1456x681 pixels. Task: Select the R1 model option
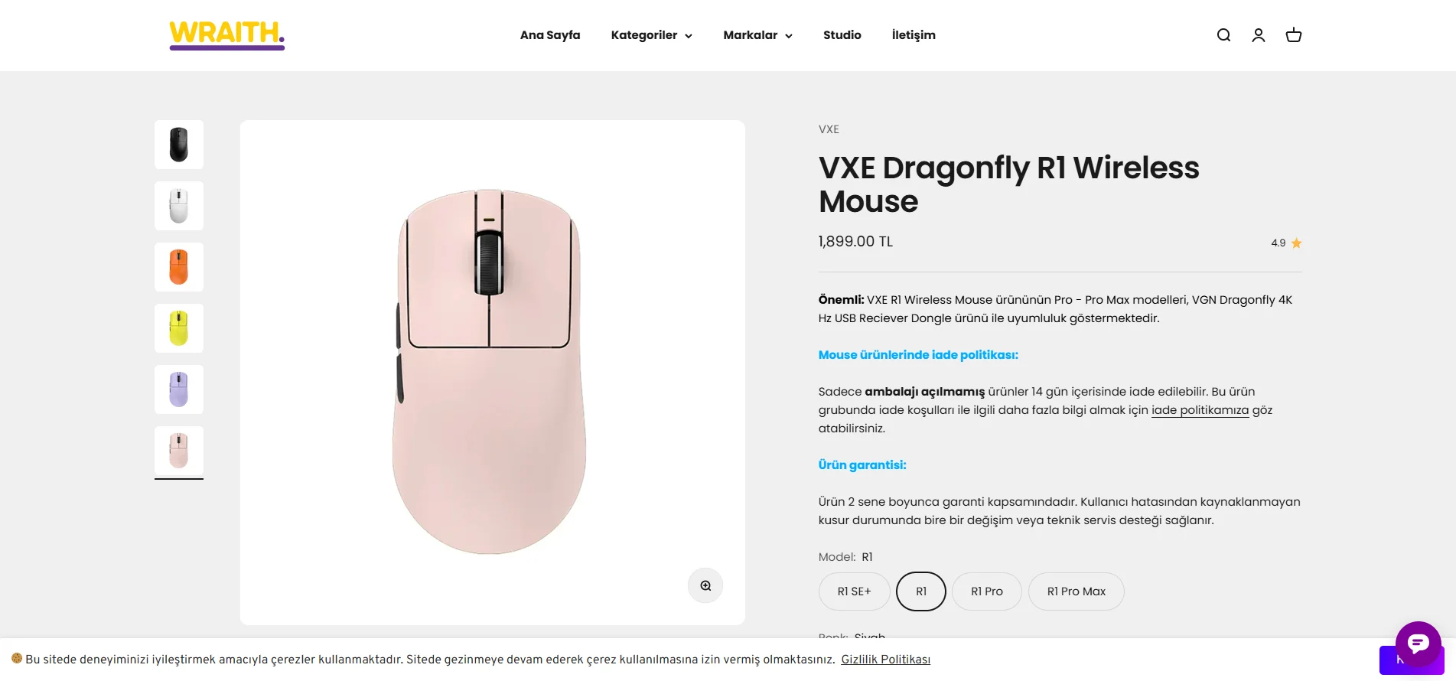pos(921,591)
